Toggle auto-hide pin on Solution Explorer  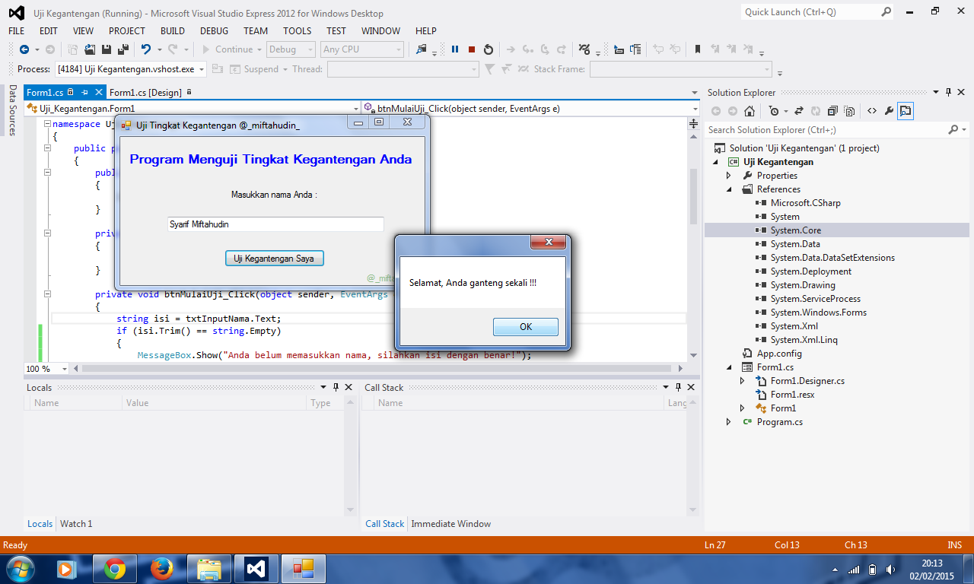coord(948,92)
